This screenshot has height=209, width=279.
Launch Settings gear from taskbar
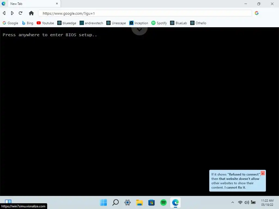(128, 202)
